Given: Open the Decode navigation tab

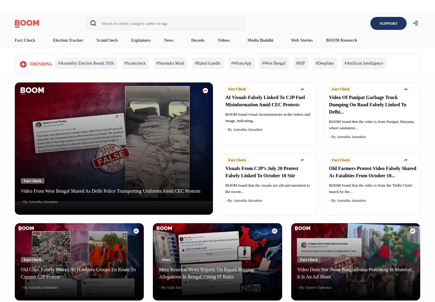Looking at the screenshot, I should 198,40.
